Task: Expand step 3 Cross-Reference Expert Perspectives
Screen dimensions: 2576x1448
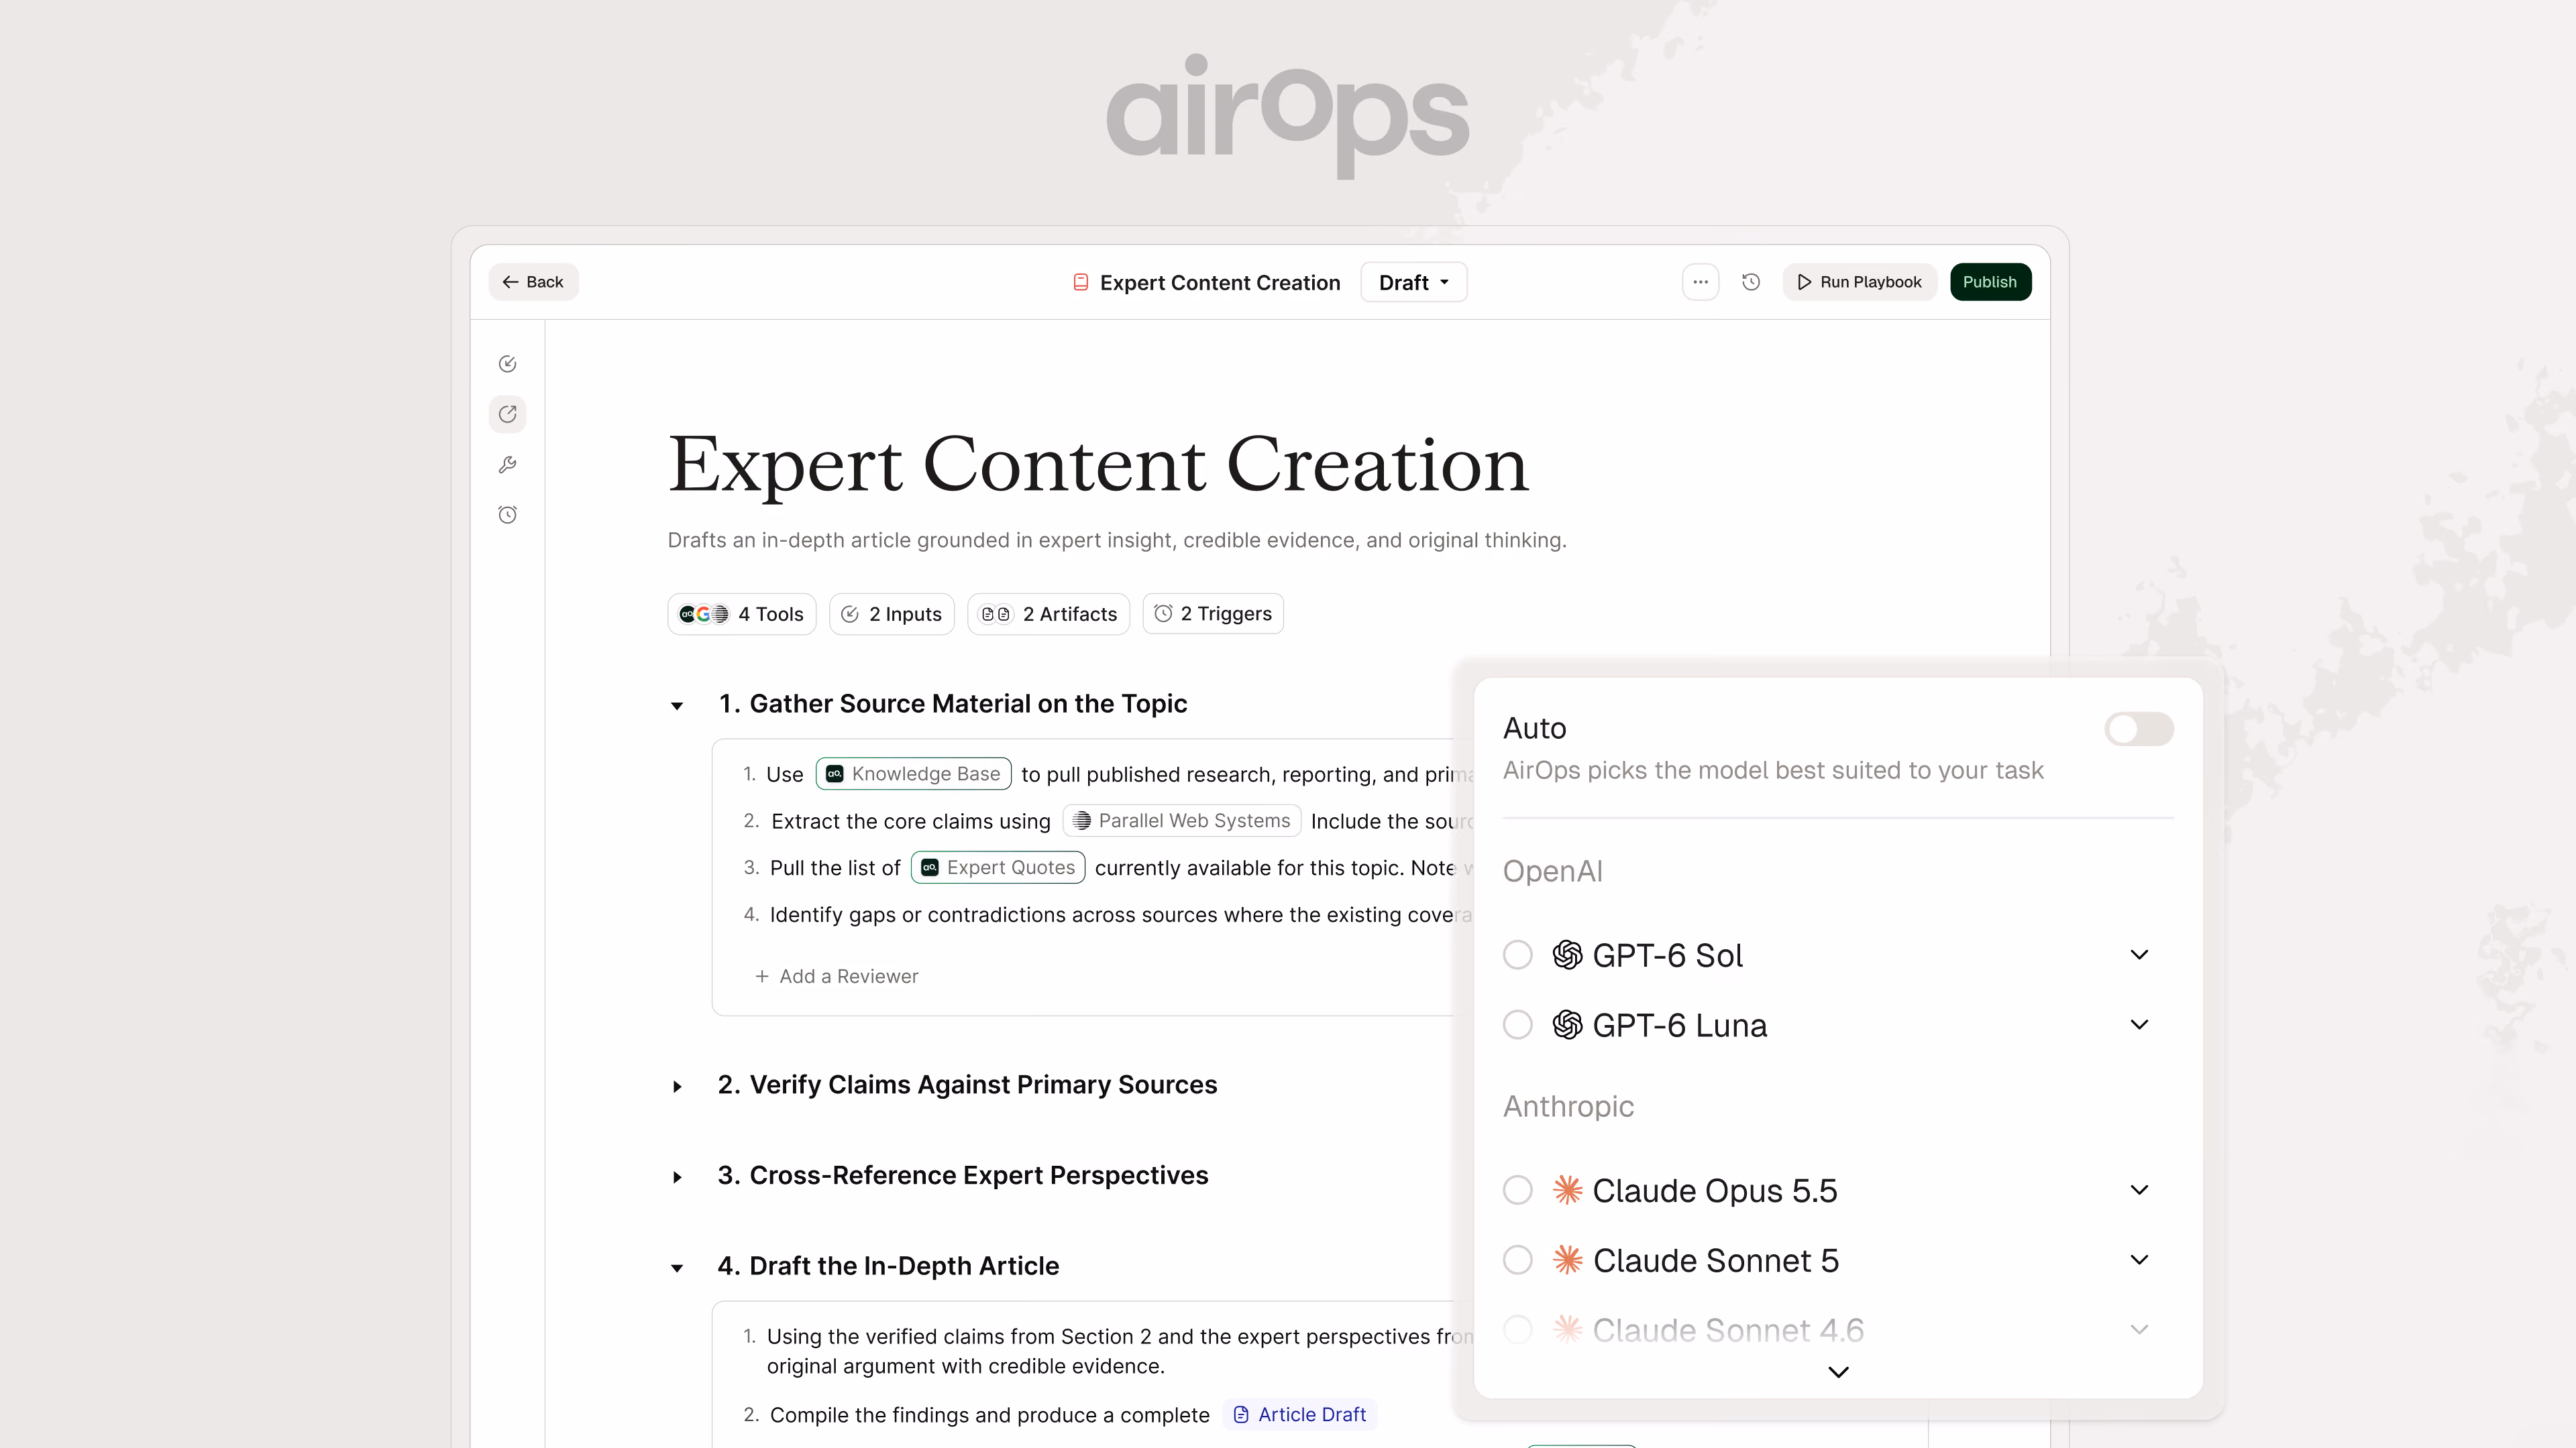Action: tap(677, 1177)
